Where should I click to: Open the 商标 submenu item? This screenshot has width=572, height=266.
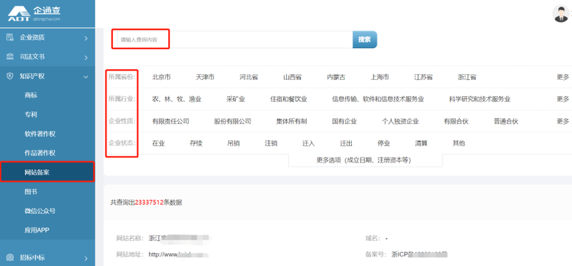(x=31, y=96)
